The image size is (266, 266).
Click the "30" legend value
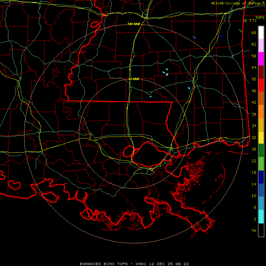[x=254, y=137]
